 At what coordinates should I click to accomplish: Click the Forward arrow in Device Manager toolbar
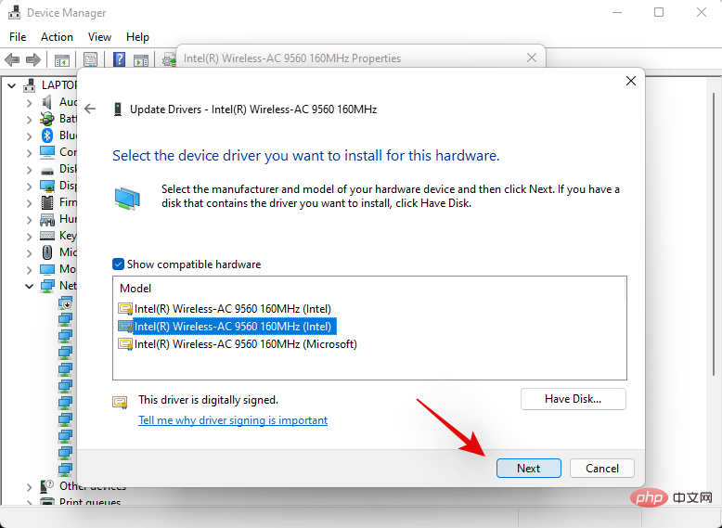32,59
